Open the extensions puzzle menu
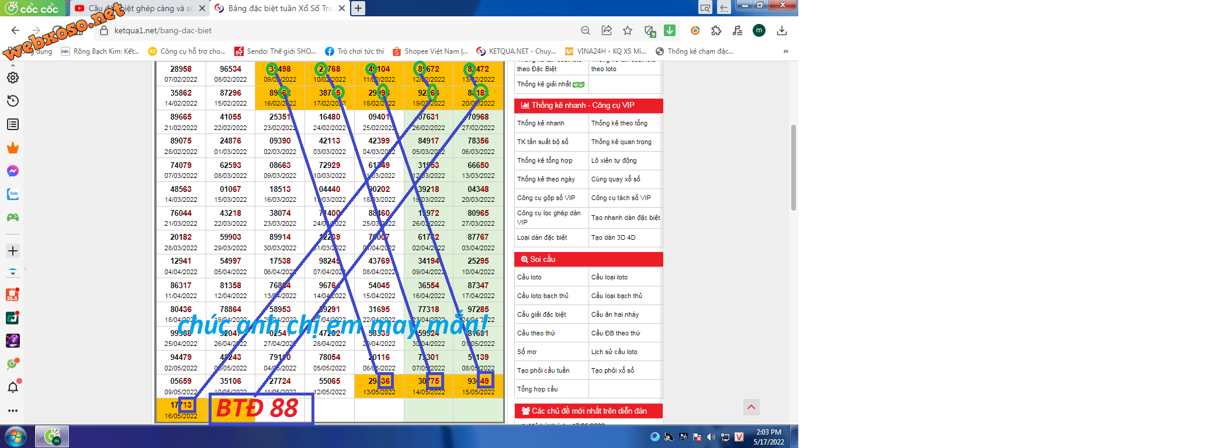 click(x=716, y=30)
